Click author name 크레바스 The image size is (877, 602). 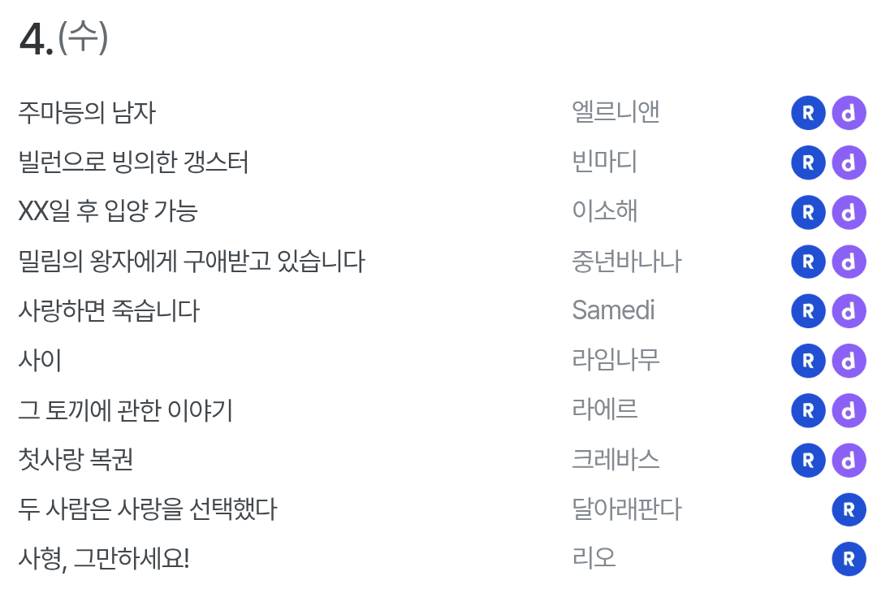tap(616, 459)
